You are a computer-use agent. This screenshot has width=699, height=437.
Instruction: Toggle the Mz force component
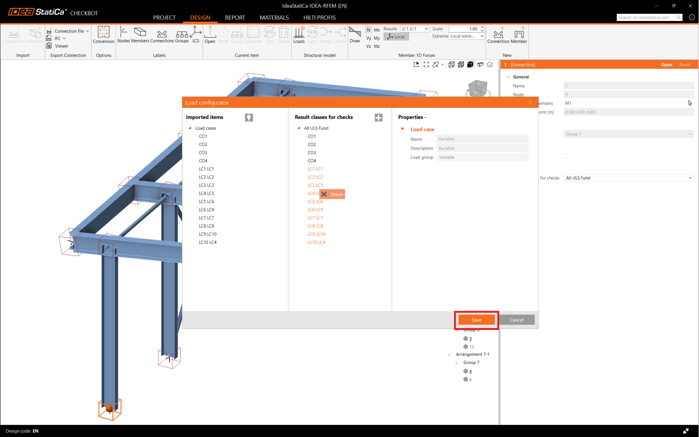point(377,46)
